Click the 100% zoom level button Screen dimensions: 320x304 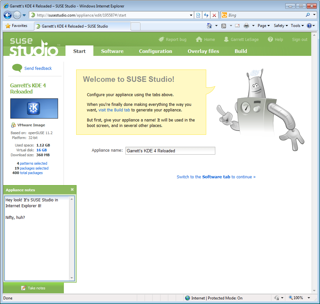pyautogui.click(x=296, y=298)
